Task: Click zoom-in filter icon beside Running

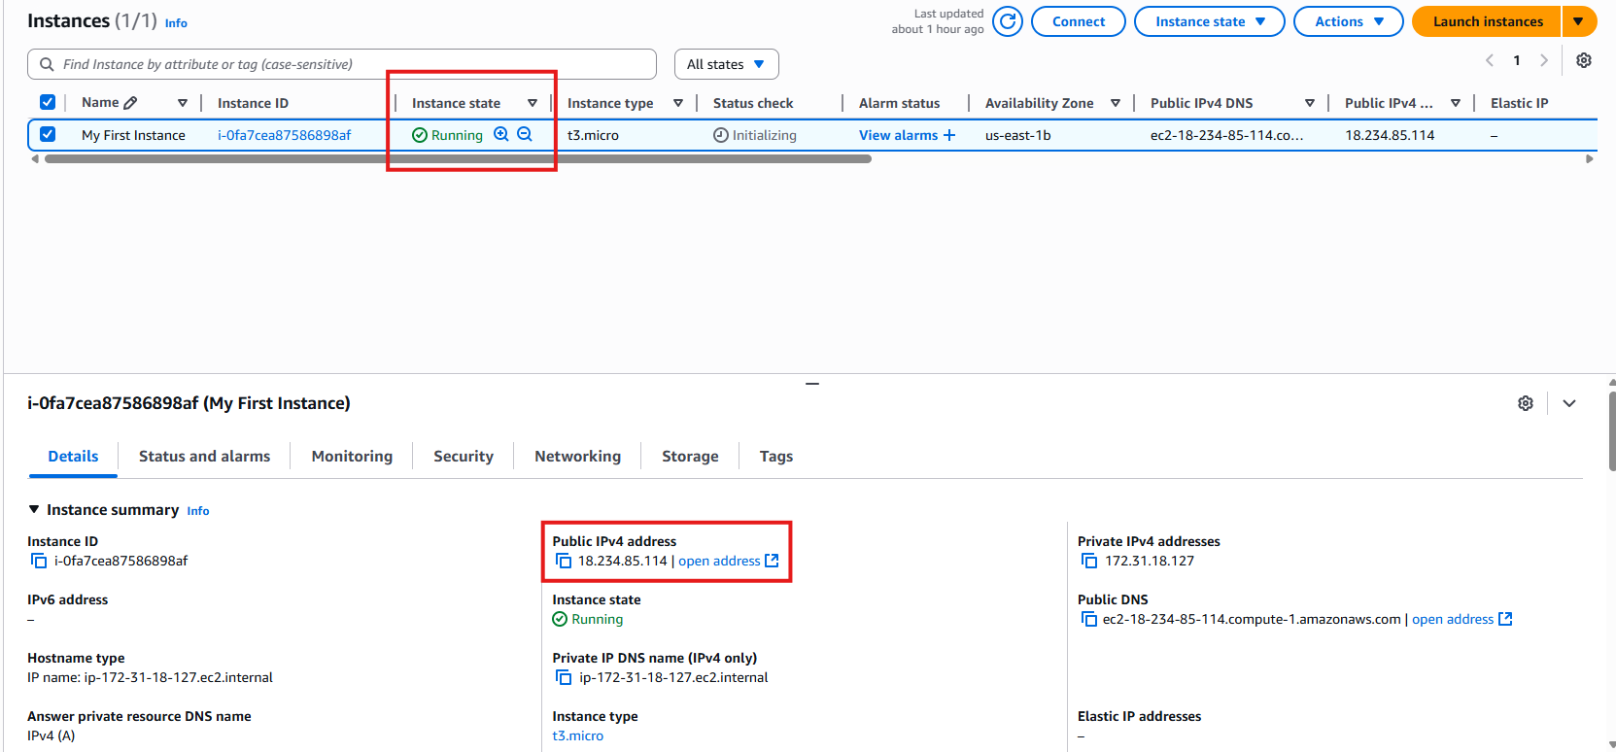Action: click(x=501, y=135)
